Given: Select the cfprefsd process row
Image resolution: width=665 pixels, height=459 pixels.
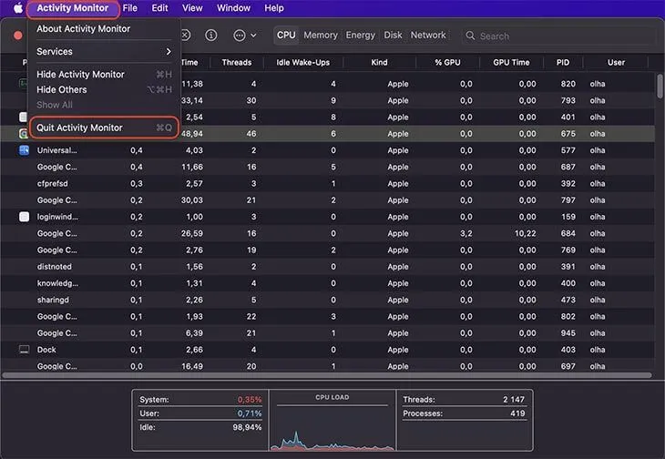Looking at the screenshot, I should point(327,184).
